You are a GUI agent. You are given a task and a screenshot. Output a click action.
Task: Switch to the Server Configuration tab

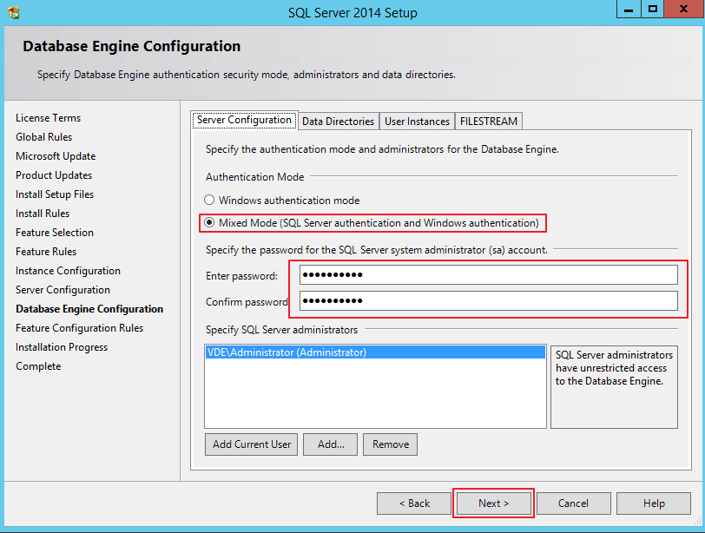tap(244, 120)
